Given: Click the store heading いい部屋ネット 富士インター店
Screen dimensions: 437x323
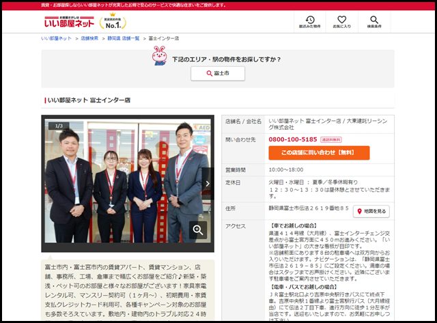Looking at the screenshot, I should 89,100.
